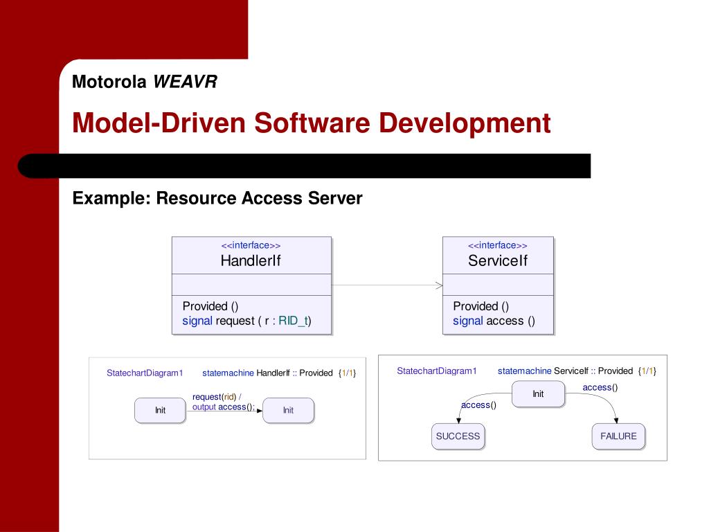Click StatechartDiagram1 label in ServiceIf diagram
Screen dimensions: 709x532
pos(437,371)
